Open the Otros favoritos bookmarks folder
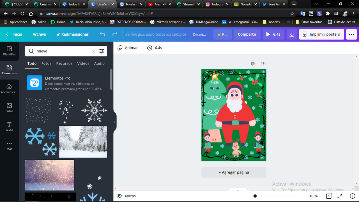Viewport: 359px width, 202px height. coord(309,22)
